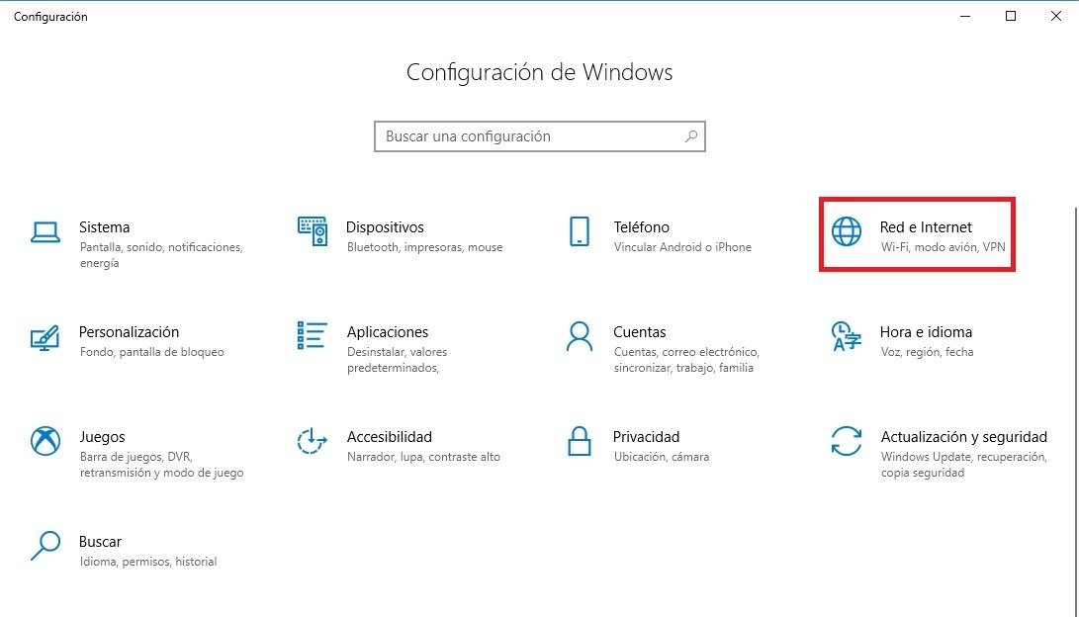Click 'Fondo, pantalla de bloqueo' text
The width and height of the screenshot is (1079, 617).
pyautogui.click(x=151, y=351)
